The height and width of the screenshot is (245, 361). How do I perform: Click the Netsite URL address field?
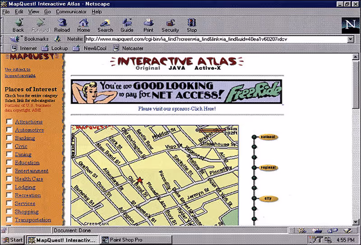[x=216, y=39]
